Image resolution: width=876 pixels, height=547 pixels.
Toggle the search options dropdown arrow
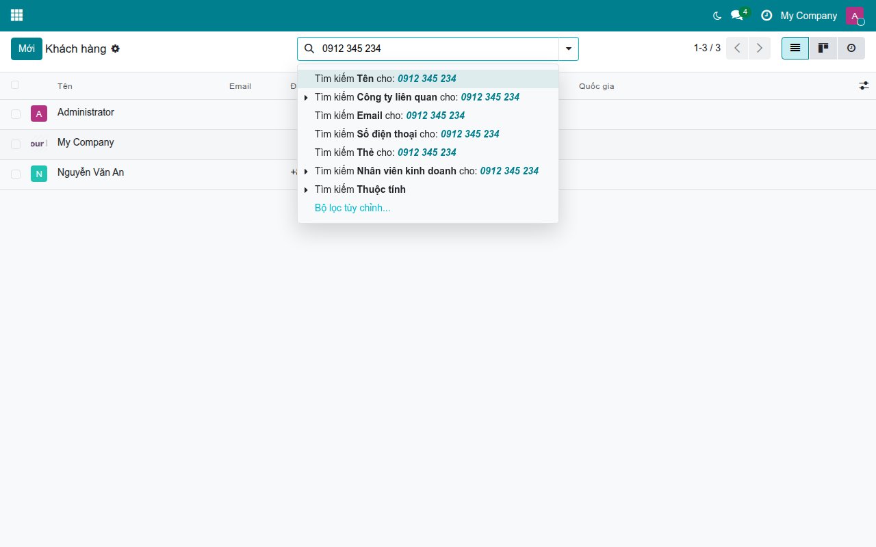(569, 49)
